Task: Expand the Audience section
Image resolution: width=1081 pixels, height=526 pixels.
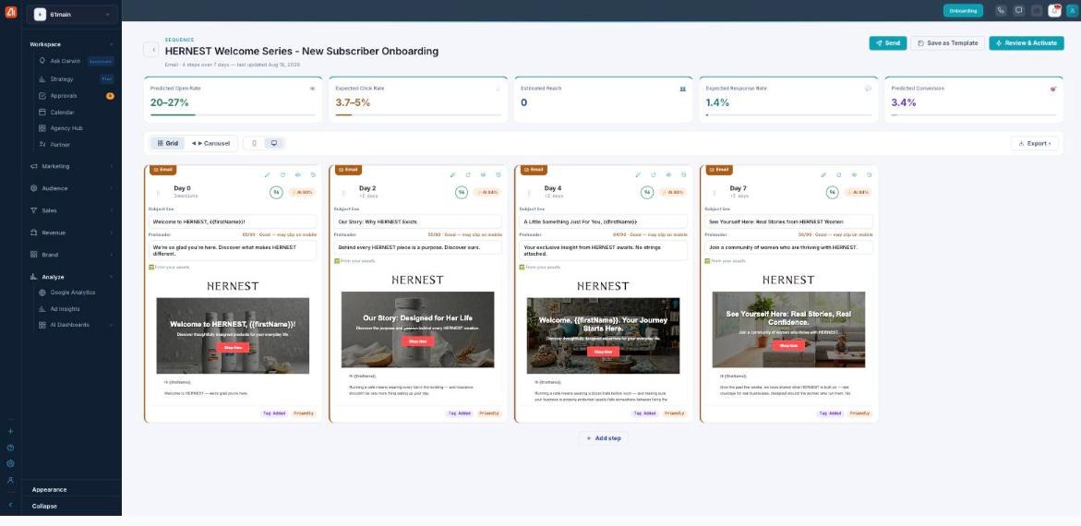Action: click(71, 188)
